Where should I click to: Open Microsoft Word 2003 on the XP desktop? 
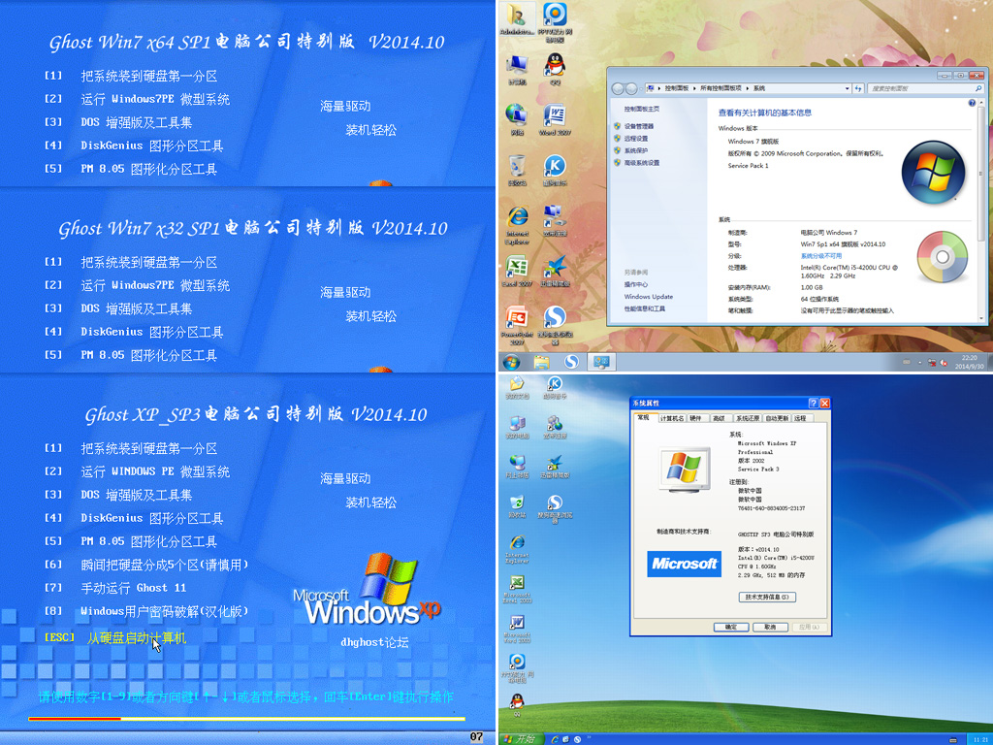click(517, 629)
